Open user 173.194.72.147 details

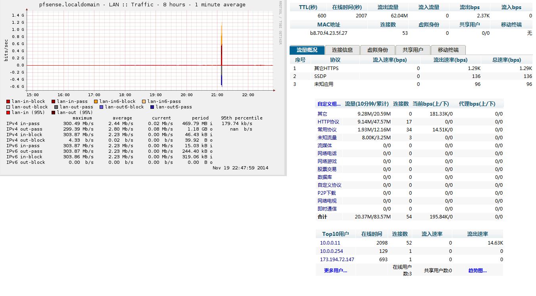pyautogui.click(x=337, y=260)
